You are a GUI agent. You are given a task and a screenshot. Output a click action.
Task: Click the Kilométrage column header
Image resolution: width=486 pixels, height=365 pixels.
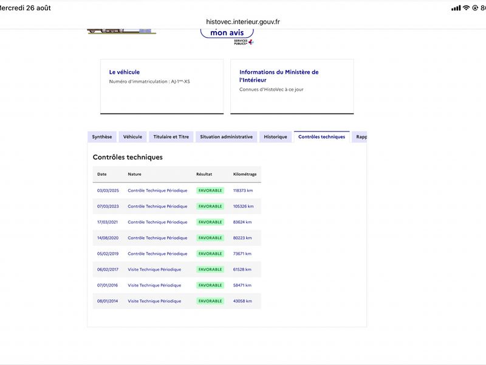245,174
